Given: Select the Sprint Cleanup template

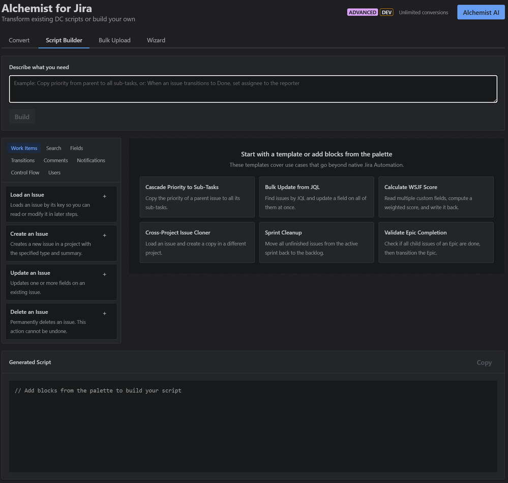Looking at the screenshot, I should [x=316, y=243].
